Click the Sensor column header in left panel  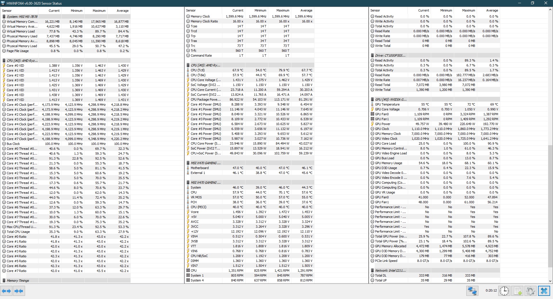coord(19,11)
